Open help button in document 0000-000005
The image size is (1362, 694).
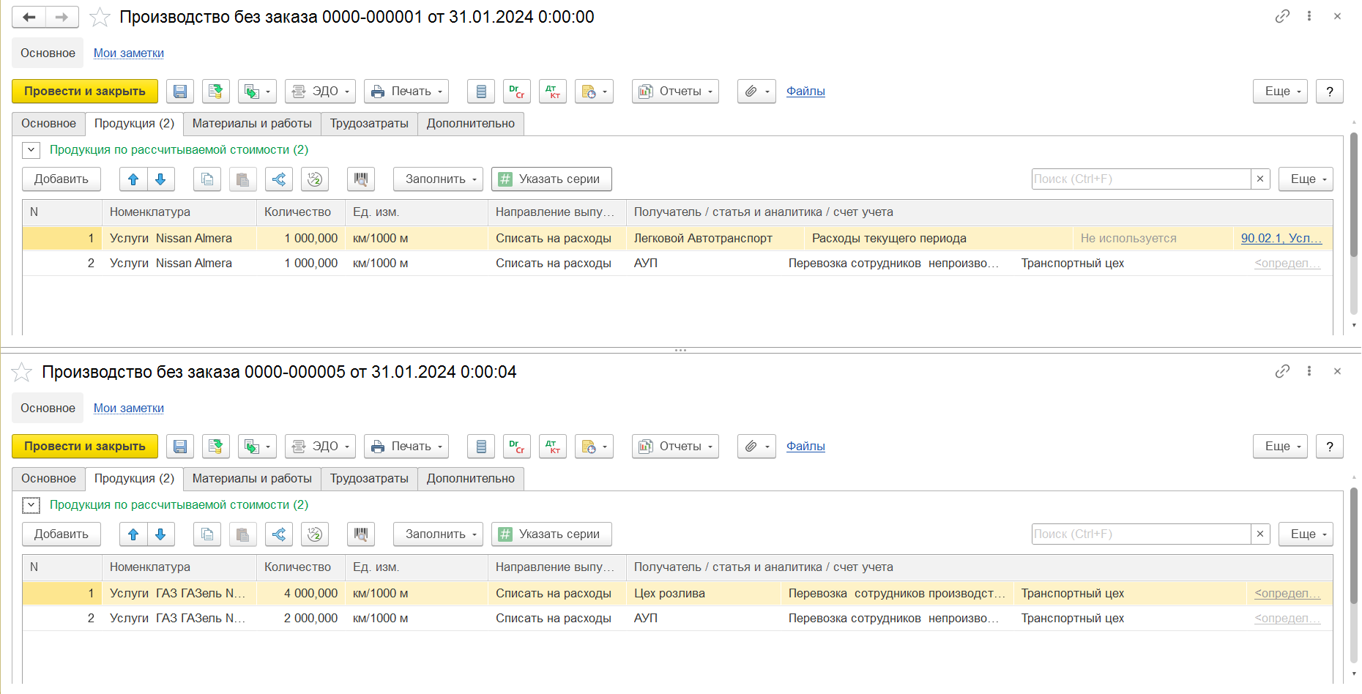[1330, 447]
